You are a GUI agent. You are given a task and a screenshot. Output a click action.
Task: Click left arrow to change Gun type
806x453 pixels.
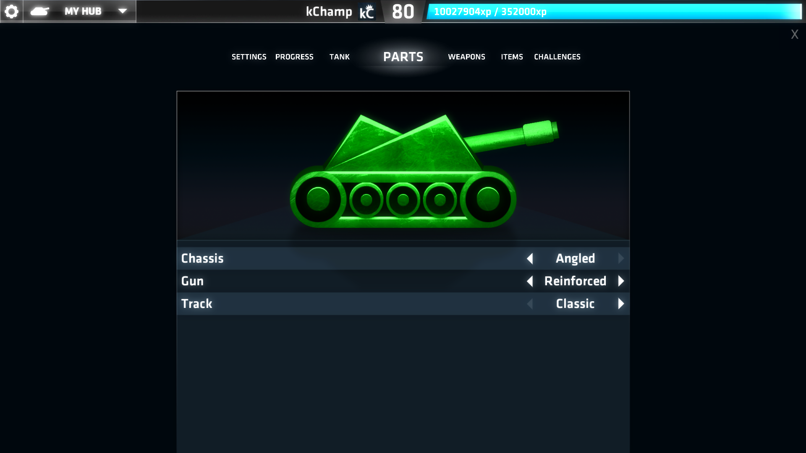point(529,281)
